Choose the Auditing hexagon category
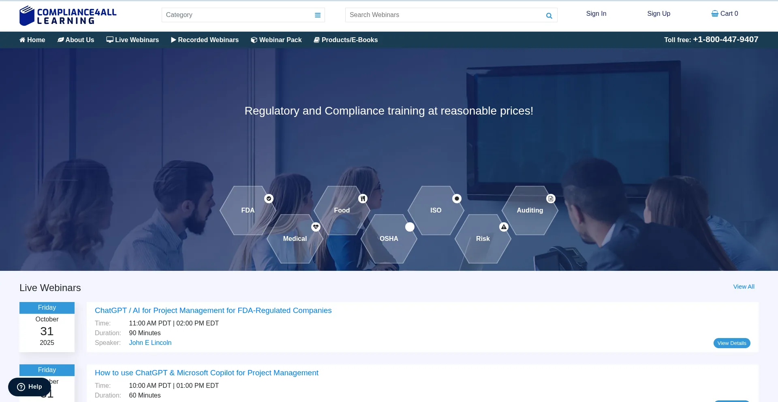778x402 pixels. click(530, 211)
